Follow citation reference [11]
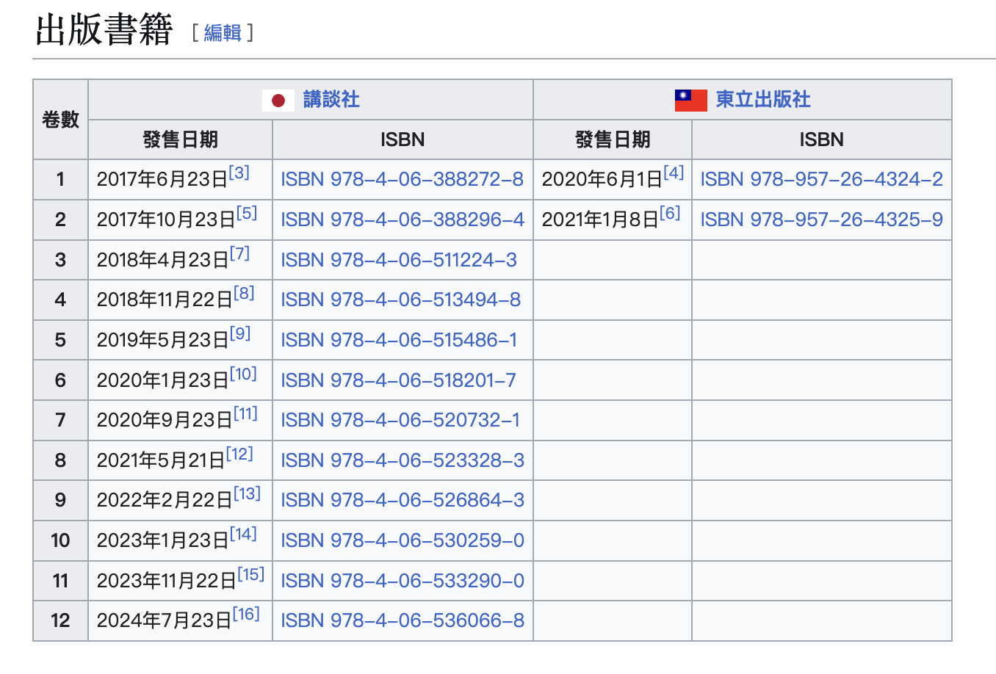 (246, 414)
